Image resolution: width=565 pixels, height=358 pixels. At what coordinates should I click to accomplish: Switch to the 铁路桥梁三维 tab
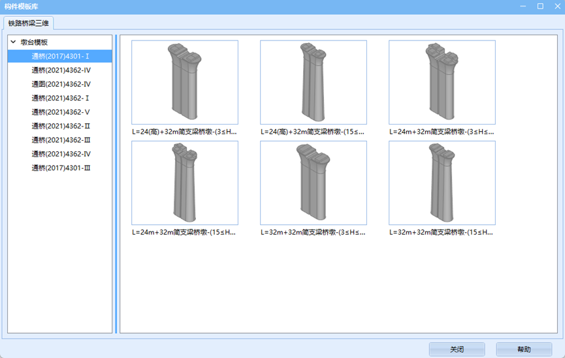coord(29,23)
